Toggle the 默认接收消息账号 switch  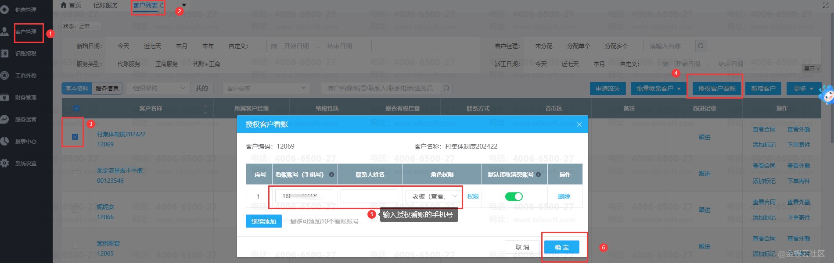[x=514, y=196]
